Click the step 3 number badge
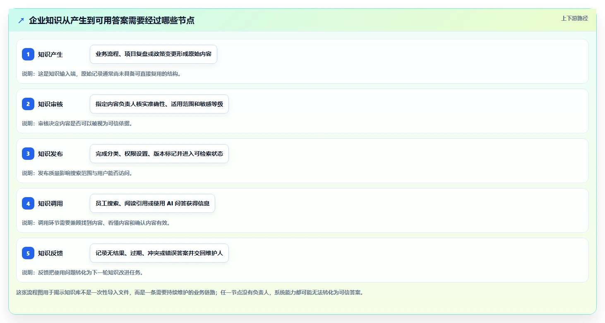 [x=28, y=154]
